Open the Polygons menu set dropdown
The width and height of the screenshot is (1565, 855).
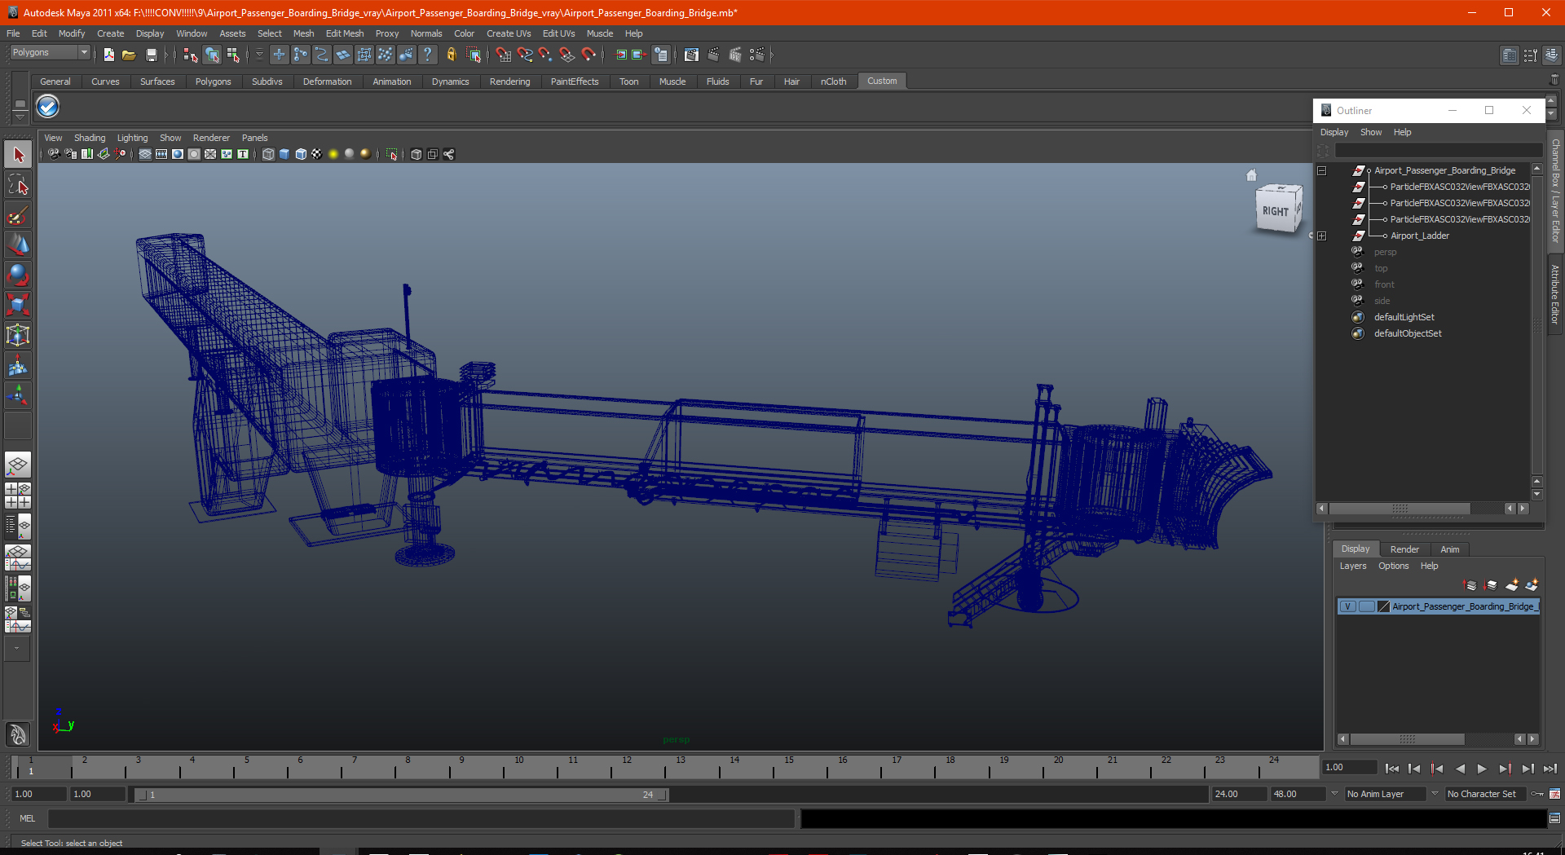[x=50, y=52]
